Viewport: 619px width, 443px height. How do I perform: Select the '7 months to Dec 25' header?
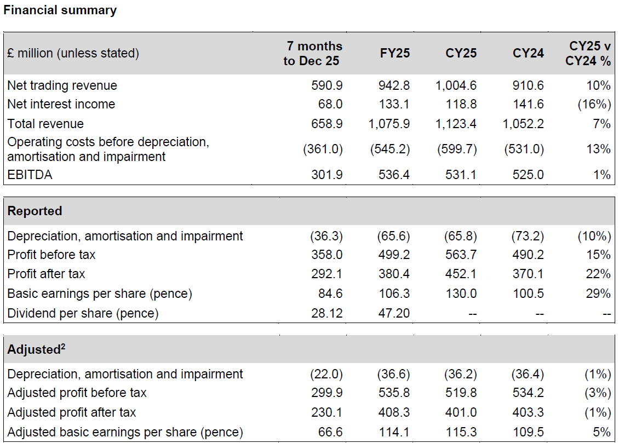click(x=312, y=53)
